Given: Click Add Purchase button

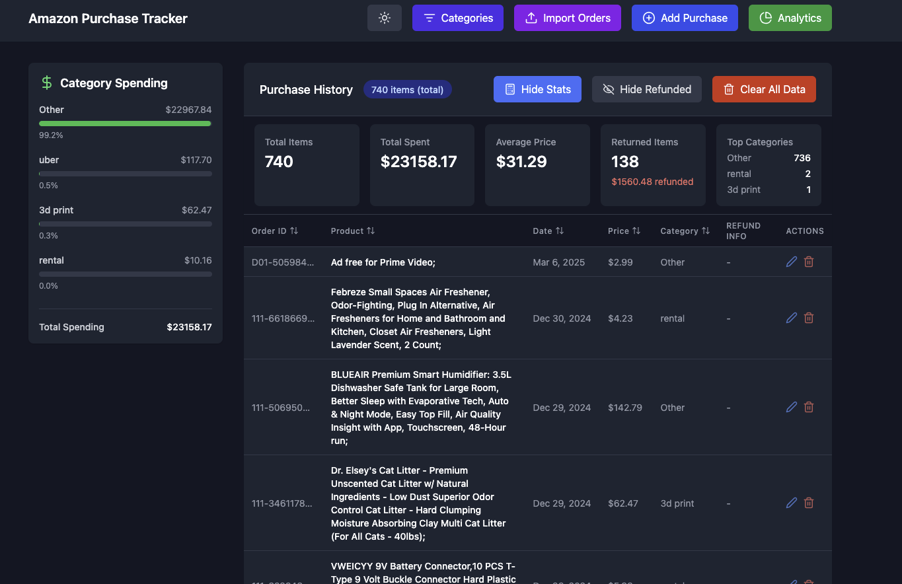Looking at the screenshot, I should (x=685, y=18).
